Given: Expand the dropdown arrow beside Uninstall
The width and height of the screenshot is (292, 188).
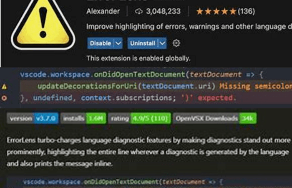Looking at the screenshot, I should click(x=162, y=43).
